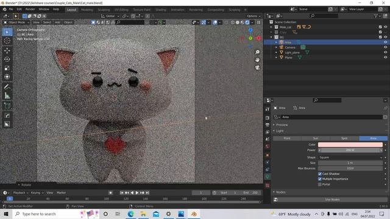Screen dimensions: 390x219
Task: Activate the Transform tool
Action: pos(7,77)
